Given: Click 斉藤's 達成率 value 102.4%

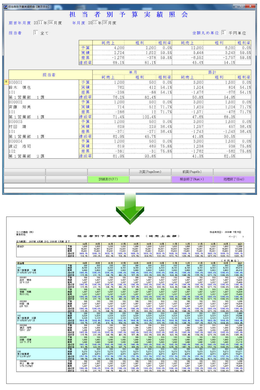Looking at the screenshot, I should click(149, 117).
